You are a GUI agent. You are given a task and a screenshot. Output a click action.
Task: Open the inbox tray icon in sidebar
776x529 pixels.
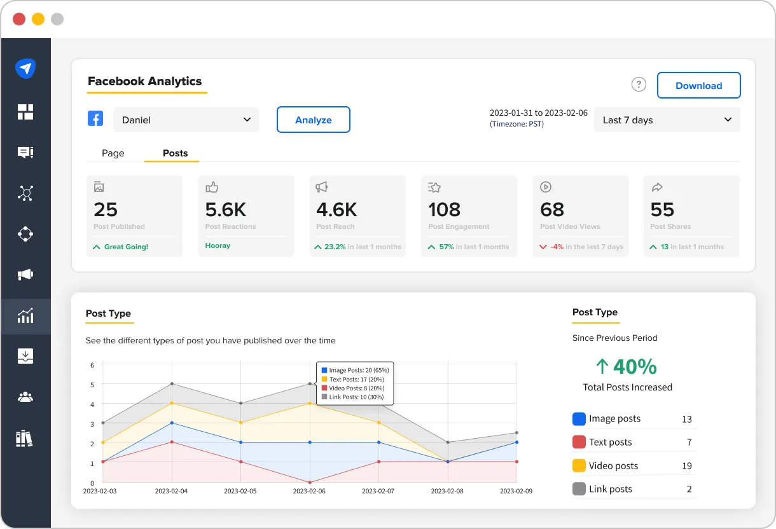25,356
